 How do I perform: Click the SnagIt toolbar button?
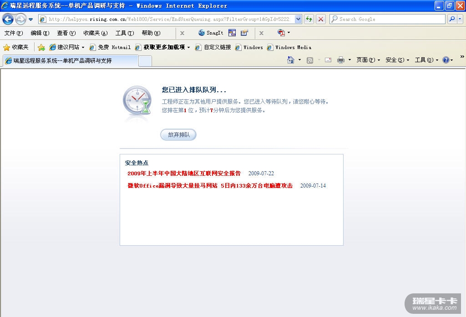211,33
